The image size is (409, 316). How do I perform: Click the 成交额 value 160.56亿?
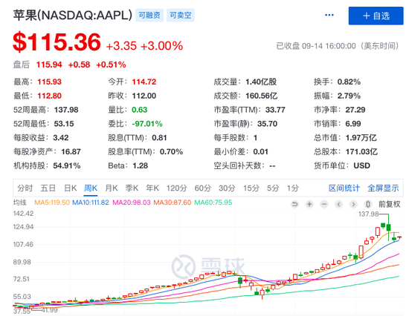pyautogui.click(x=261, y=96)
